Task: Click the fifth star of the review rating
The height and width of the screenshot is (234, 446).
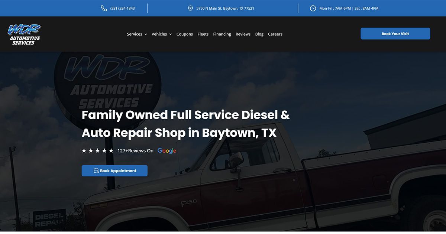Action: [x=111, y=150]
